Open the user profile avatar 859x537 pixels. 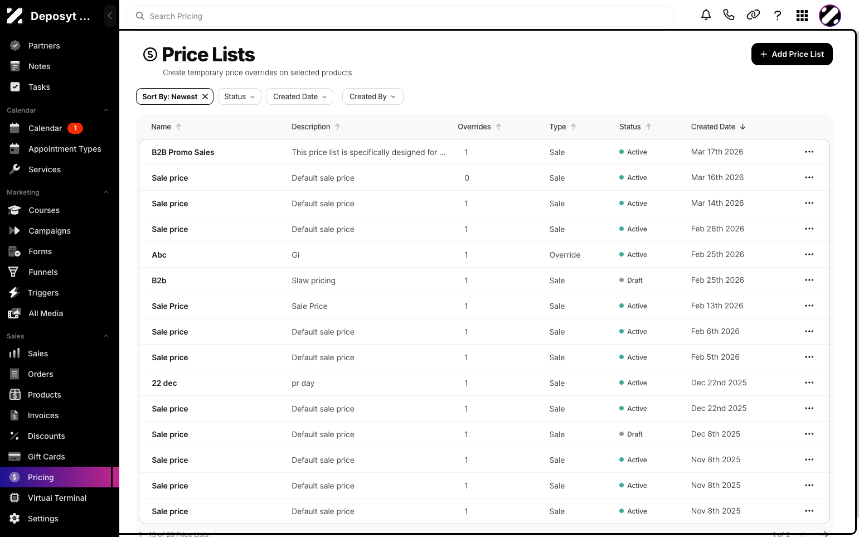pos(829,16)
